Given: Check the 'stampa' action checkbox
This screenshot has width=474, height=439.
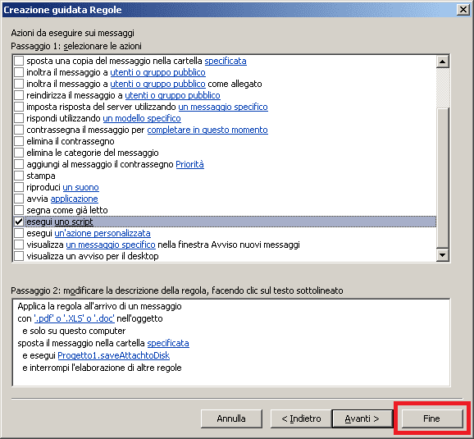Looking at the screenshot, I should (19, 176).
